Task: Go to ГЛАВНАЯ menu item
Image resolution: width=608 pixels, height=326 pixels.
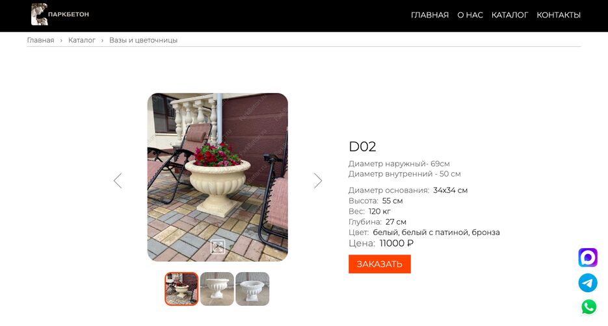Action: [430, 15]
